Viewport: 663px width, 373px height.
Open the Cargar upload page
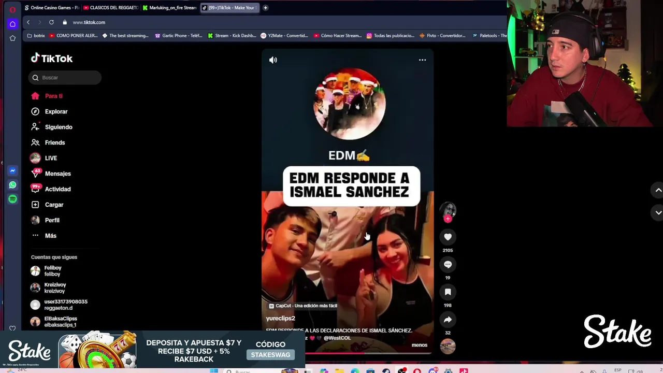click(47, 205)
